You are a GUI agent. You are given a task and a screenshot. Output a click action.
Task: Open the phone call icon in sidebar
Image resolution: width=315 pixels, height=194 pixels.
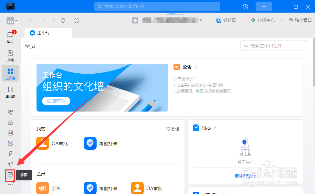click(x=10, y=112)
